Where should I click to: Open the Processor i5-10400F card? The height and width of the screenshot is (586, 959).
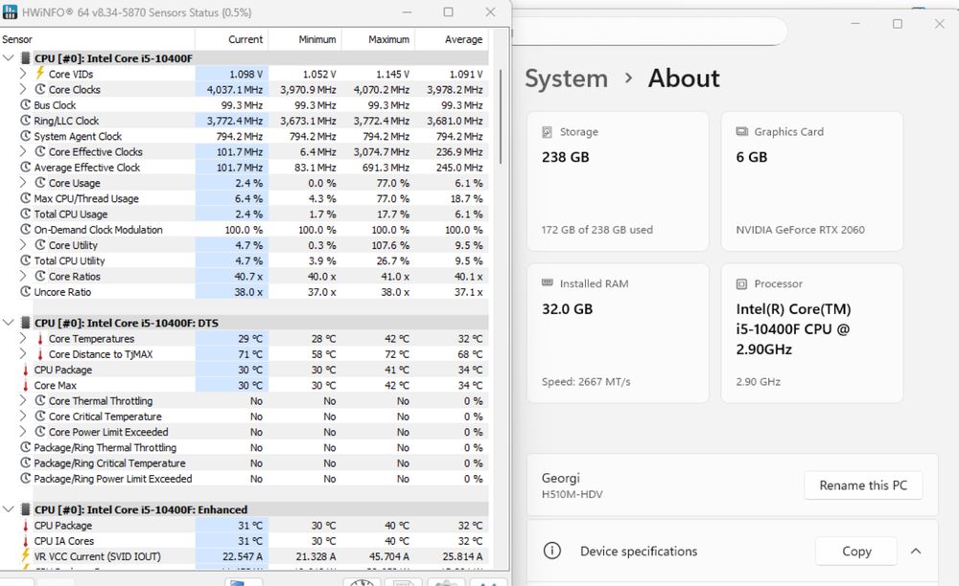coord(812,333)
